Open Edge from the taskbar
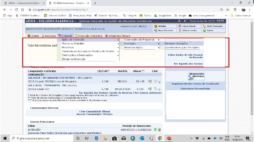Viewport: 254px width, 142px height. pos(96,138)
